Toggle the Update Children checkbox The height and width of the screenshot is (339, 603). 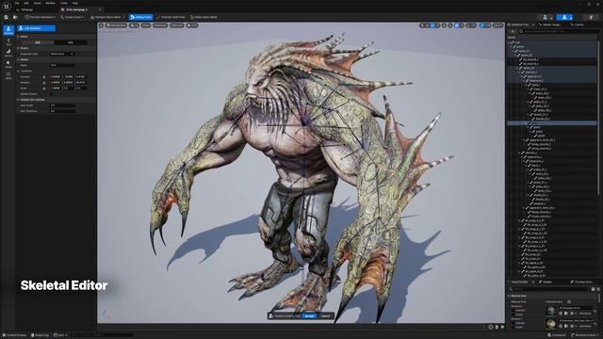(51, 94)
